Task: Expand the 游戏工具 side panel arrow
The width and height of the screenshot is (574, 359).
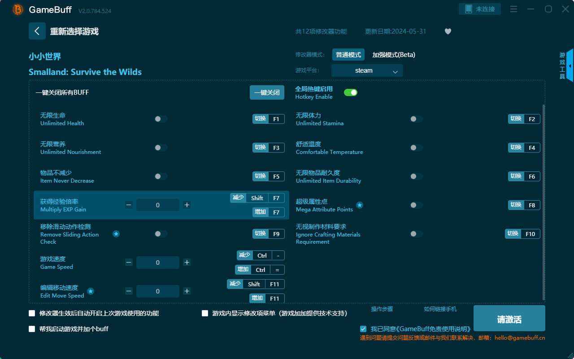Action: [570, 66]
